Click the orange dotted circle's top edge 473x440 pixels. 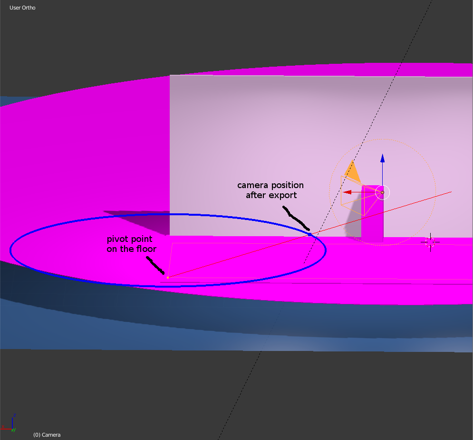pos(382,139)
